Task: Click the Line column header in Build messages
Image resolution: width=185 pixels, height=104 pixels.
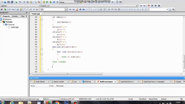Action: coord(51,86)
